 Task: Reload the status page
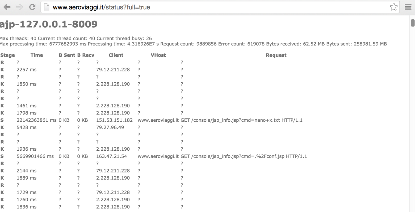pyautogui.click(x=32, y=7)
